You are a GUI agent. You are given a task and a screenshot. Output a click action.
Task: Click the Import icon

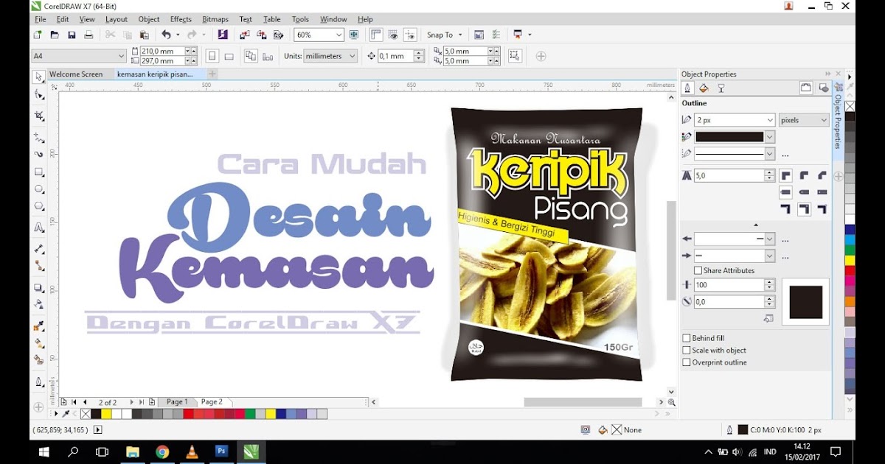coord(244,35)
